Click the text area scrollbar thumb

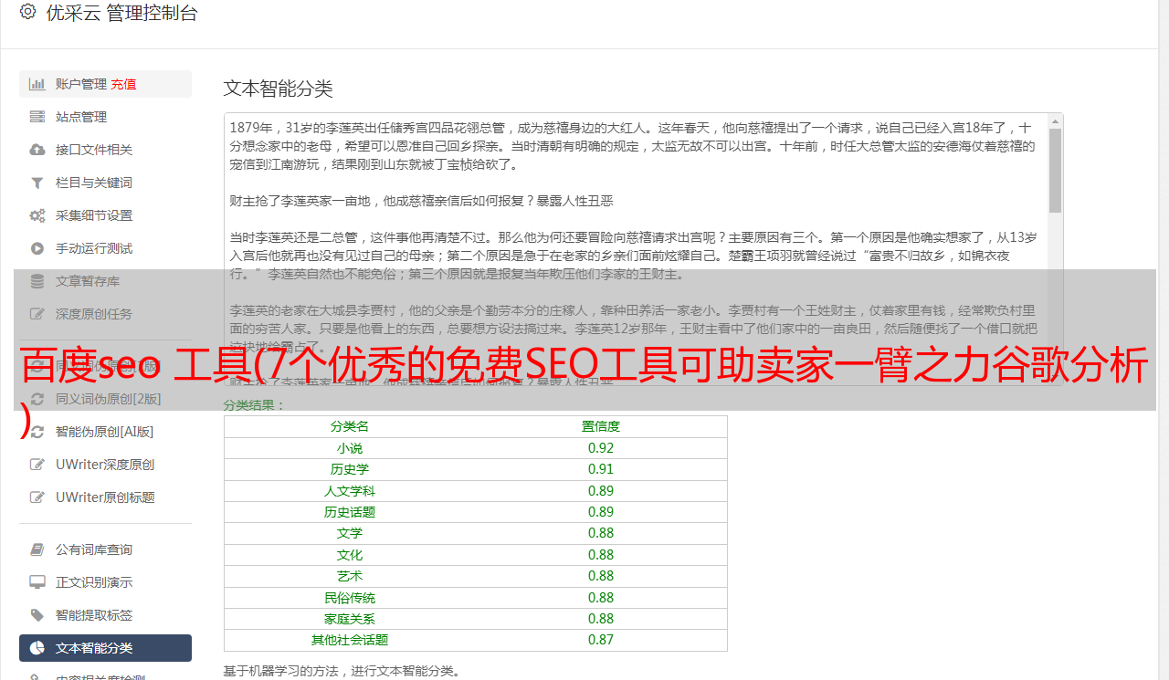1055,171
